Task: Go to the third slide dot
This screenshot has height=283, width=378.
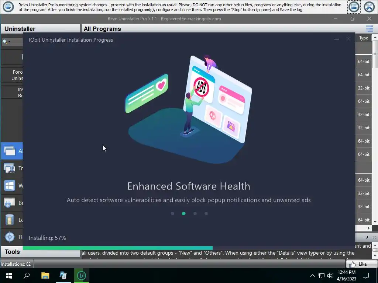Action: pos(195,213)
